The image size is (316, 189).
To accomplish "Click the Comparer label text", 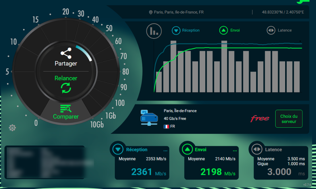I will (x=66, y=117).
